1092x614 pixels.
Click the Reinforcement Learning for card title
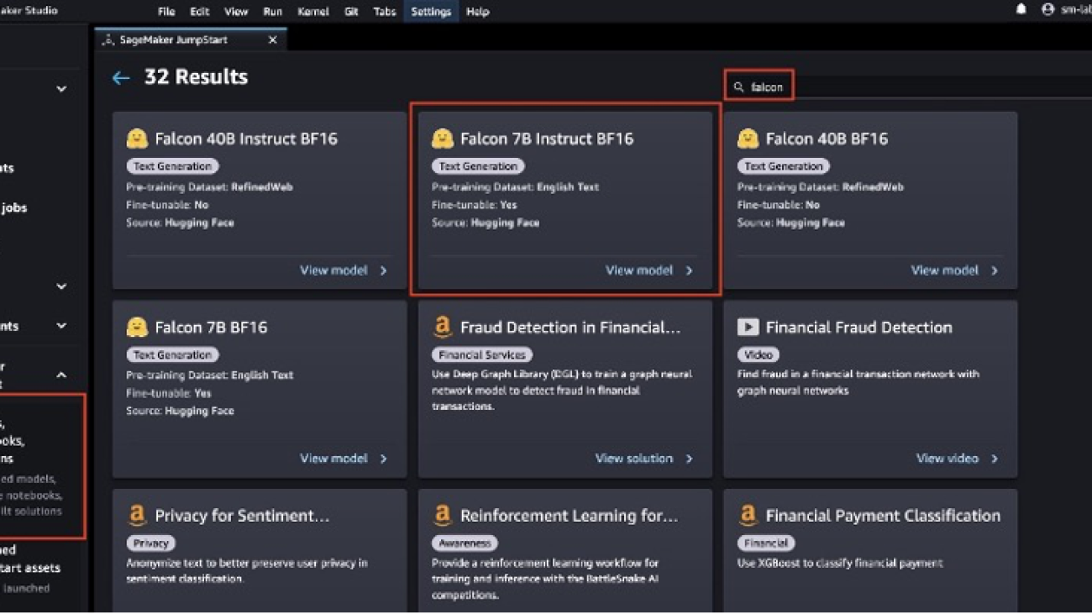pyautogui.click(x=569, y=515)
